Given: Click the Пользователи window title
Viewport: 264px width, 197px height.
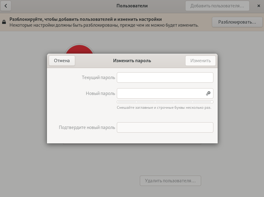Looking at the screenshot, I should pyautogui.click(x=132, y=6).
